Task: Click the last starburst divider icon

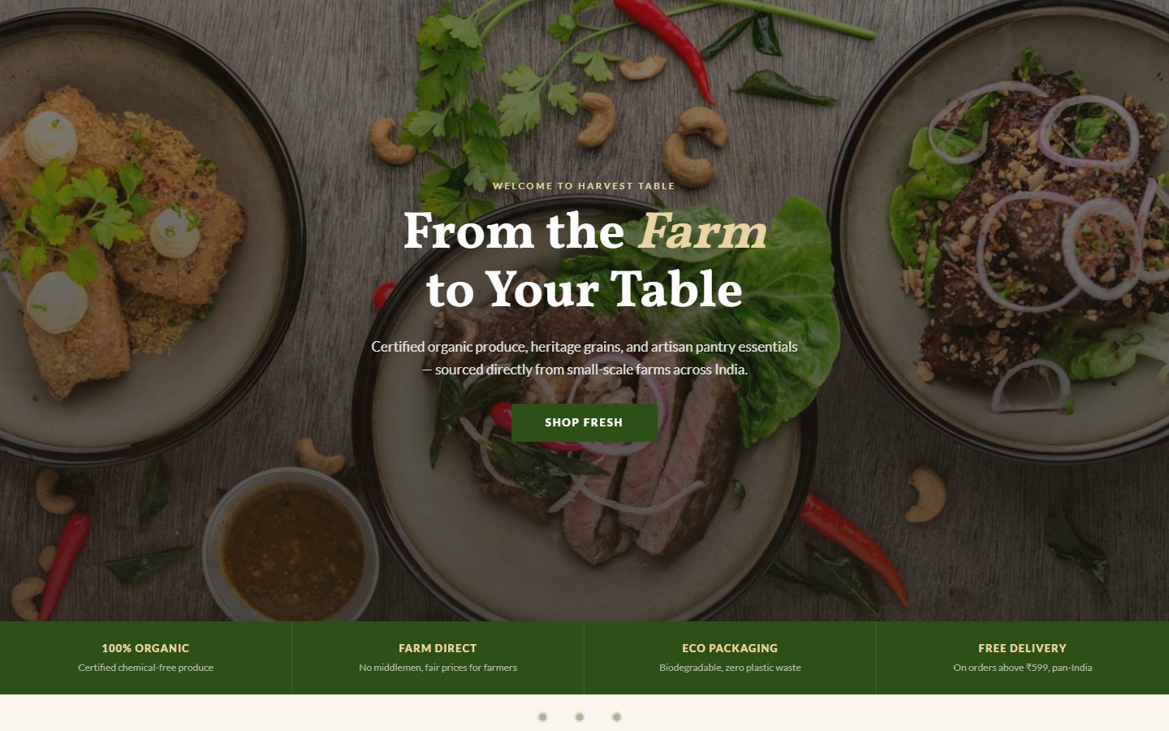Action: [x=617, y=716]
